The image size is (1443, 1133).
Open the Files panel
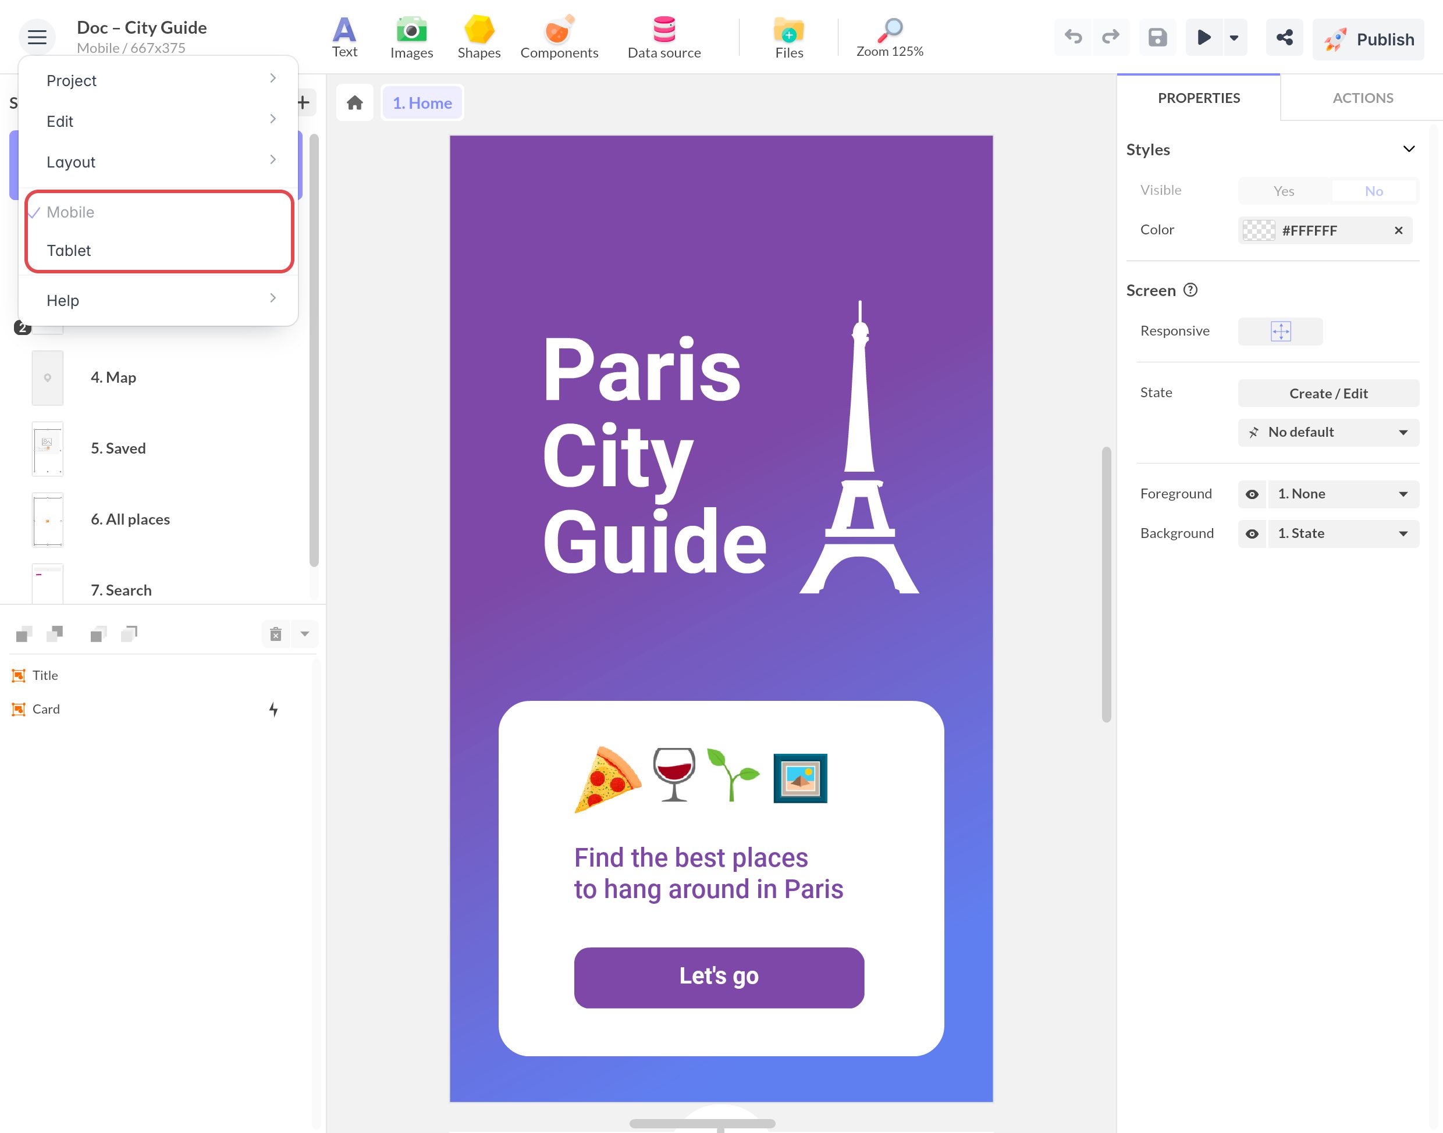[789, 38]
